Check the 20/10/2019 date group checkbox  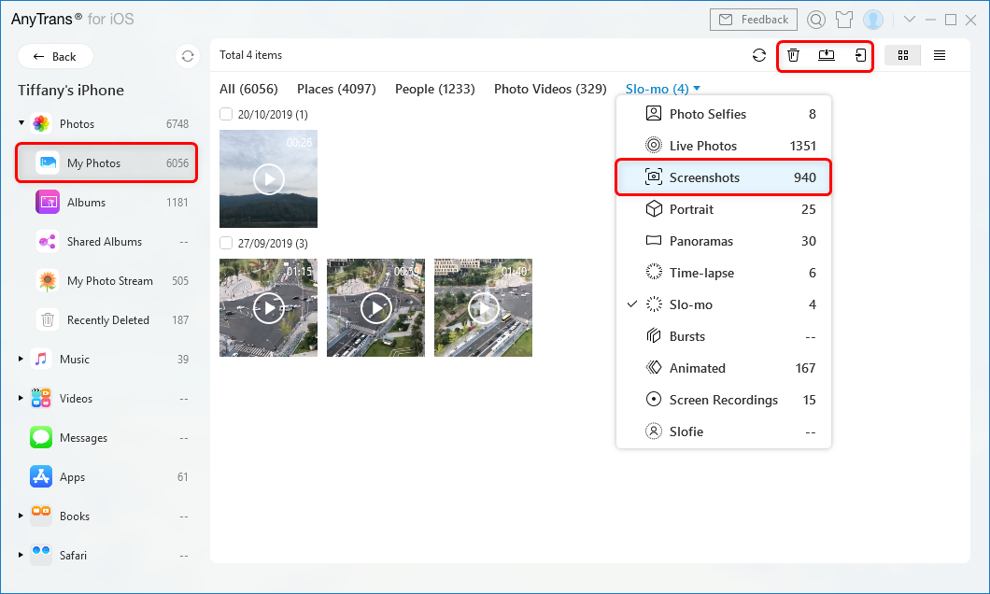click(226, 114)
